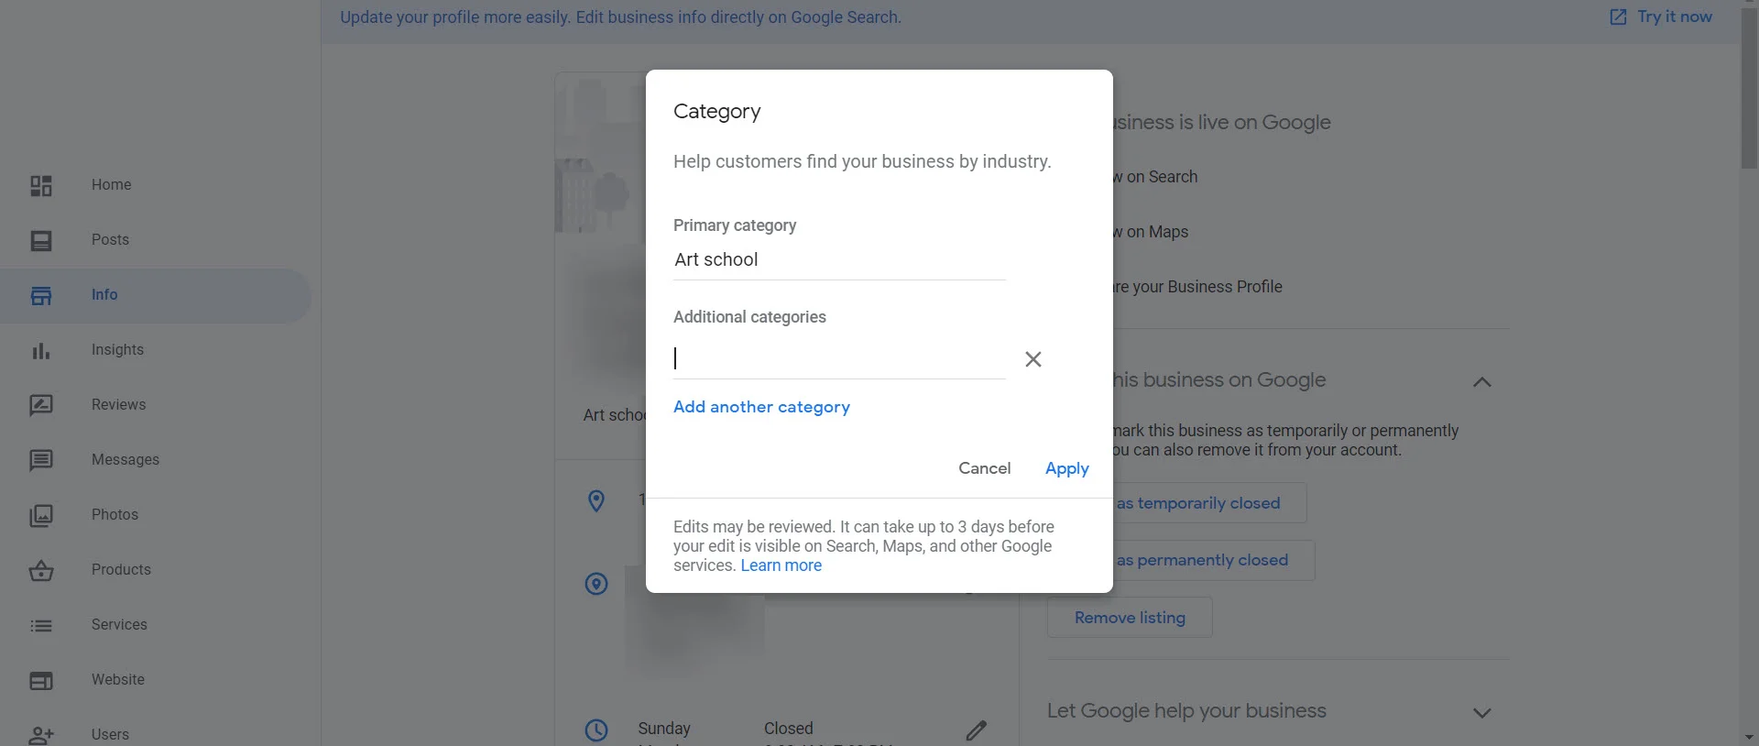
Task: Click the Remove listing button
Action: pos(1130,618)
